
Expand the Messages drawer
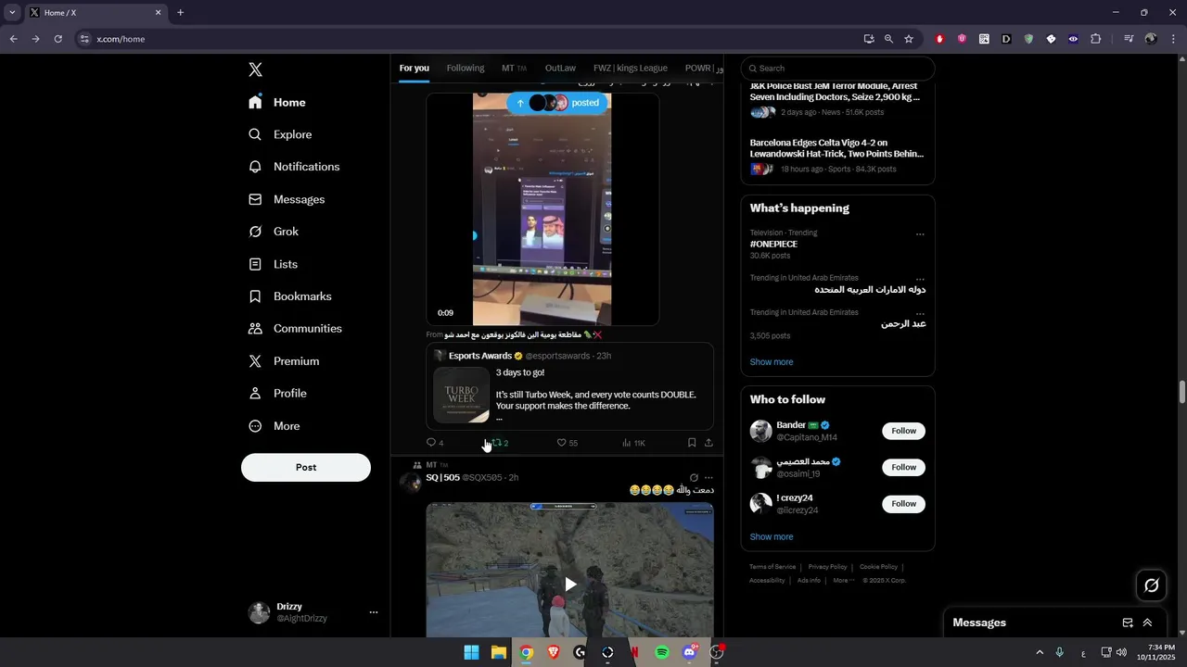click(x=1147, y=623)
